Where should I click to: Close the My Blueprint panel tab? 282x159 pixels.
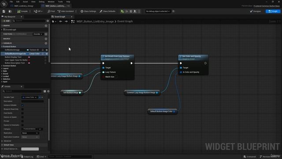click(22, 17)
